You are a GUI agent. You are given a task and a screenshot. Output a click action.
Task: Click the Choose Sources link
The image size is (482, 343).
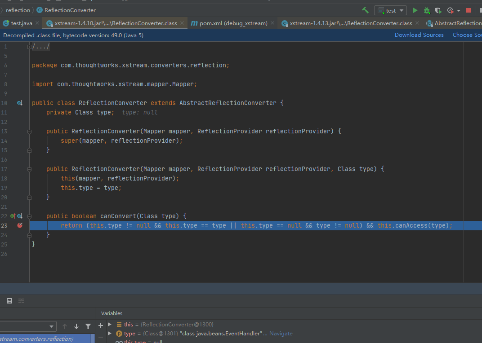[467, 35]
